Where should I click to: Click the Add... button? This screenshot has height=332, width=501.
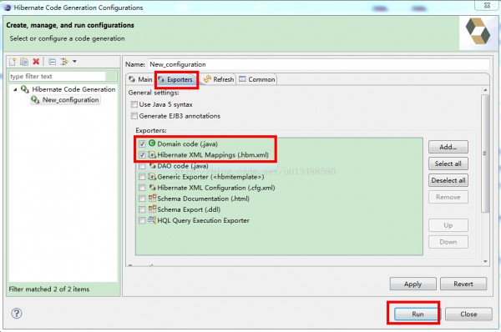click(x=448, y=147)
